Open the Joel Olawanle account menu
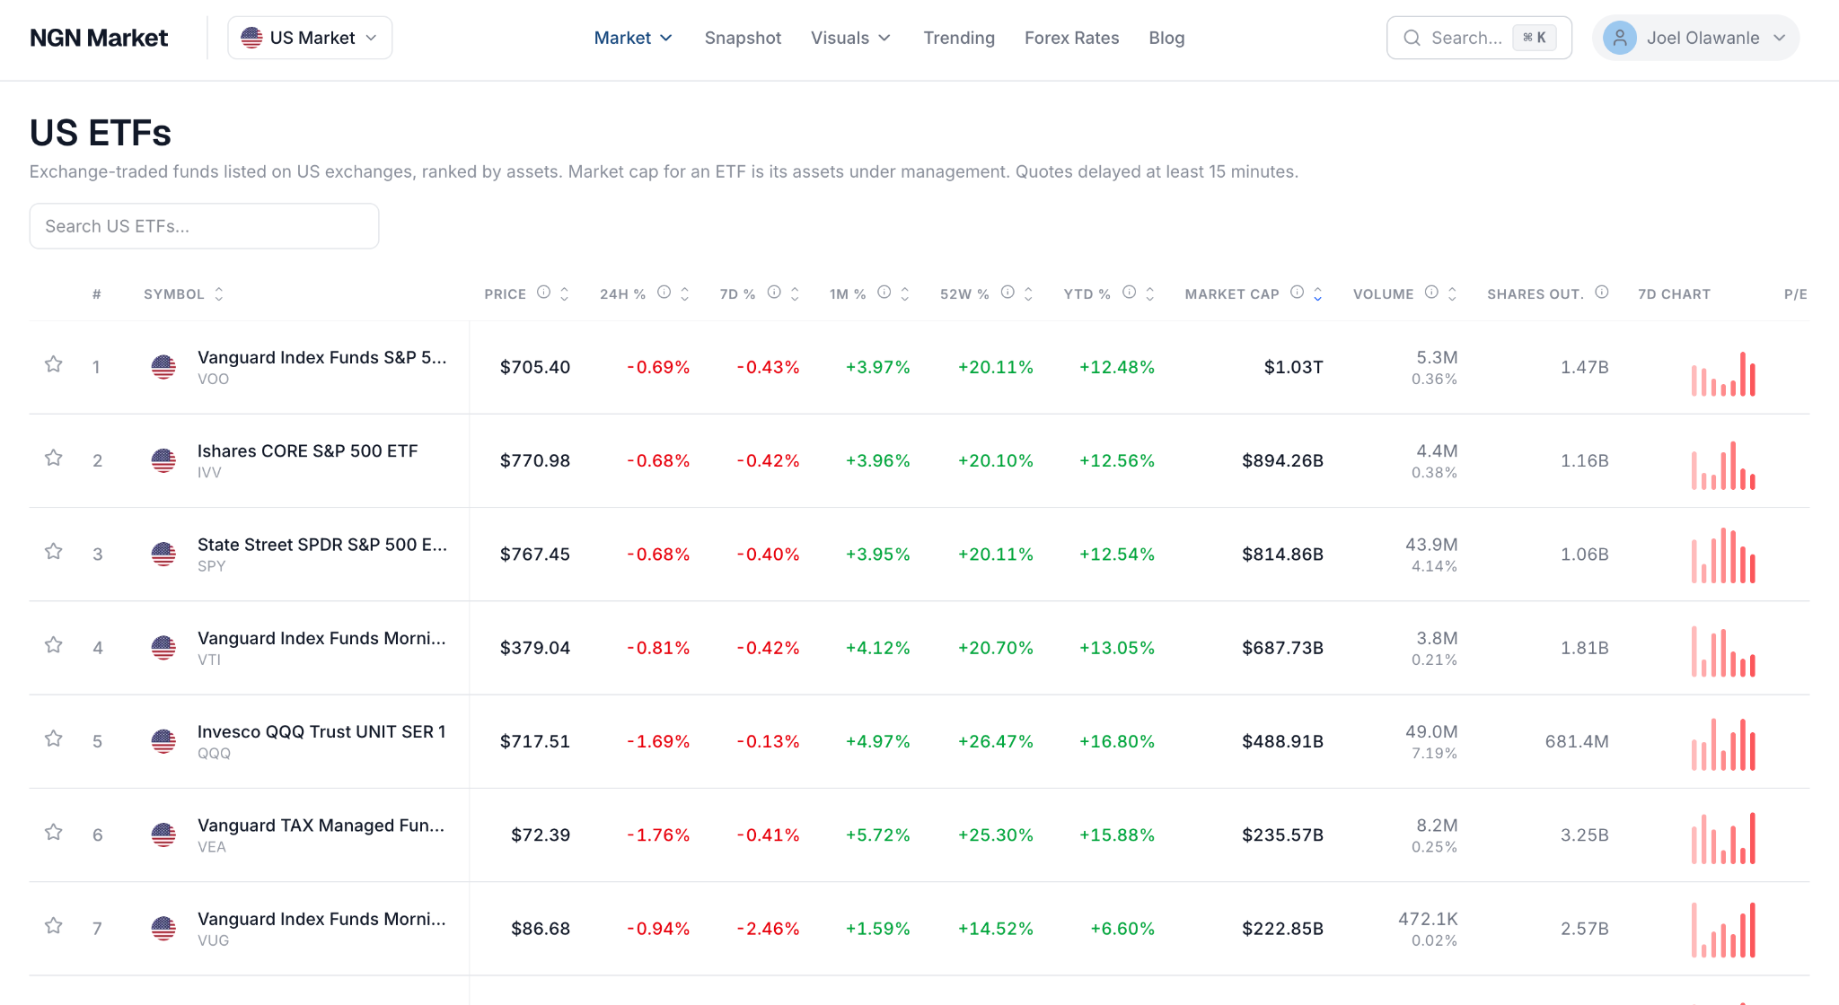1839x1005 pixels. point(1695,38)
